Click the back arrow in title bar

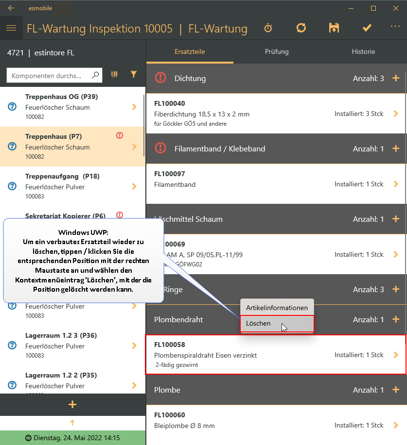tap(11, 8)
